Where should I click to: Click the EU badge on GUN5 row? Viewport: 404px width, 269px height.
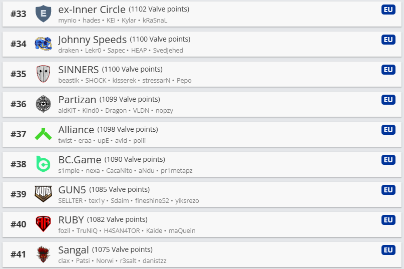[x=388, y=190]
